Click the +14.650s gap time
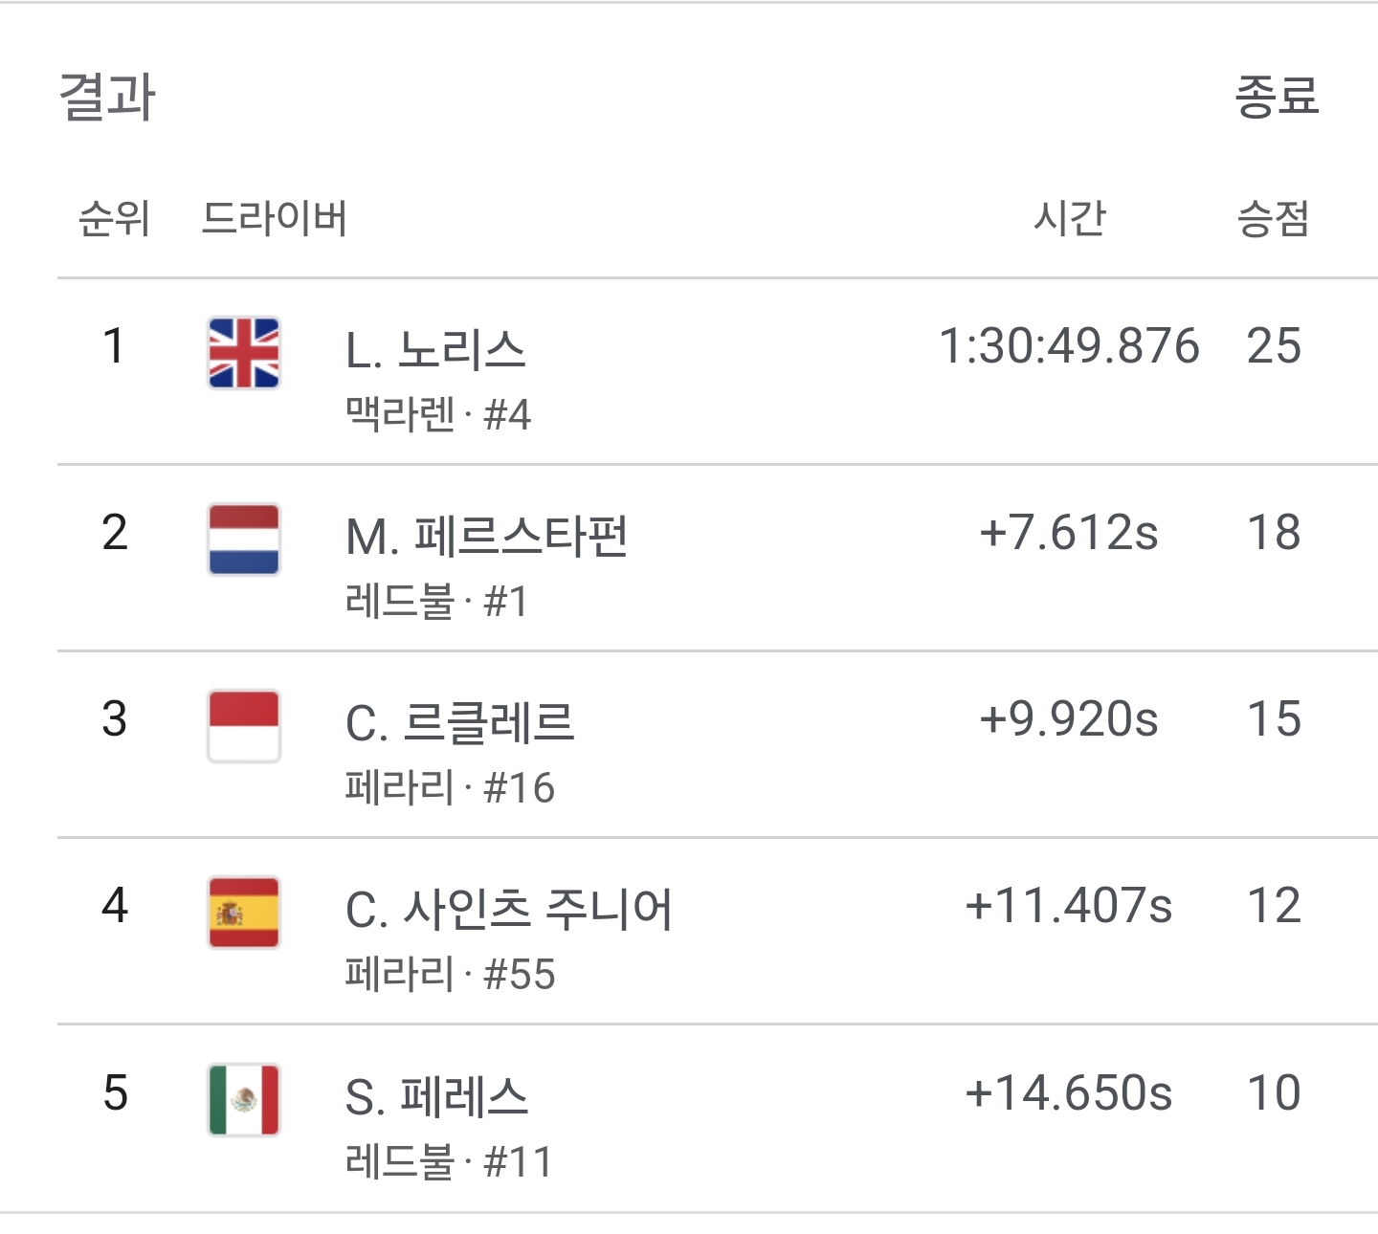The image size is (1378, 1234). point(1069,1093)
